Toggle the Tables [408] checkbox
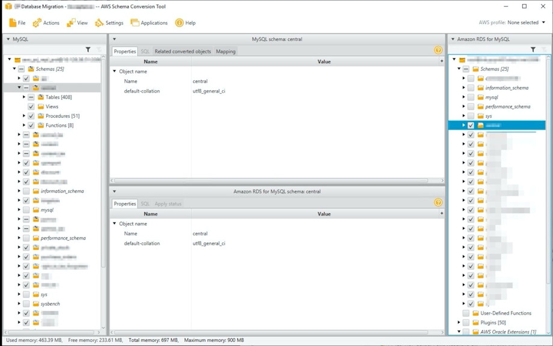Viewport: 553px width, 346px height. [31, 97]
